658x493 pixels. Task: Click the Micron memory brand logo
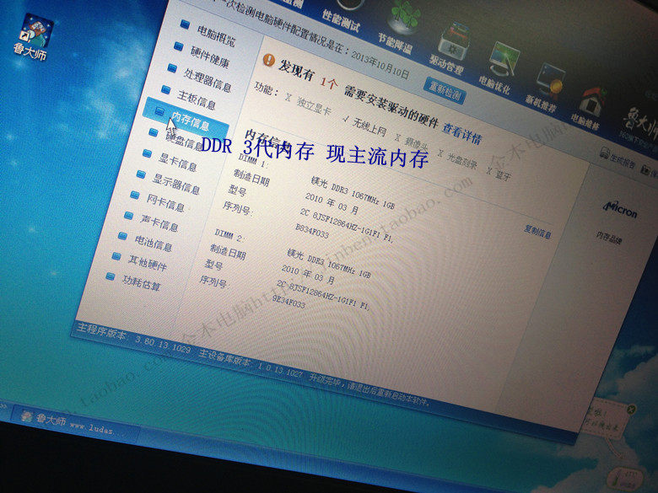tap(620, 210)
